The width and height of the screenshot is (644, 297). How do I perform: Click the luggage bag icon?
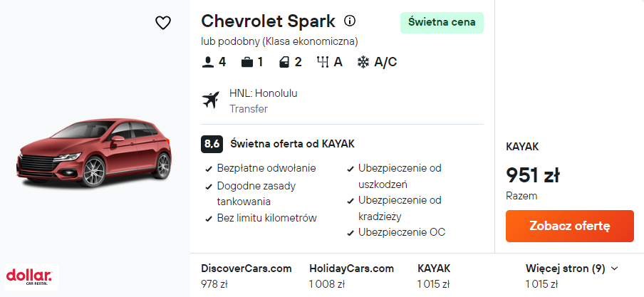click(x=247, y=62)
